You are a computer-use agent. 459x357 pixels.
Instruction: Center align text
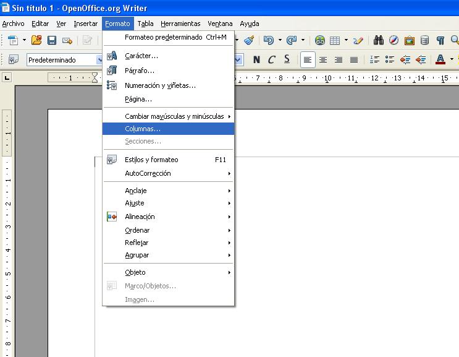tap(323, 60)
